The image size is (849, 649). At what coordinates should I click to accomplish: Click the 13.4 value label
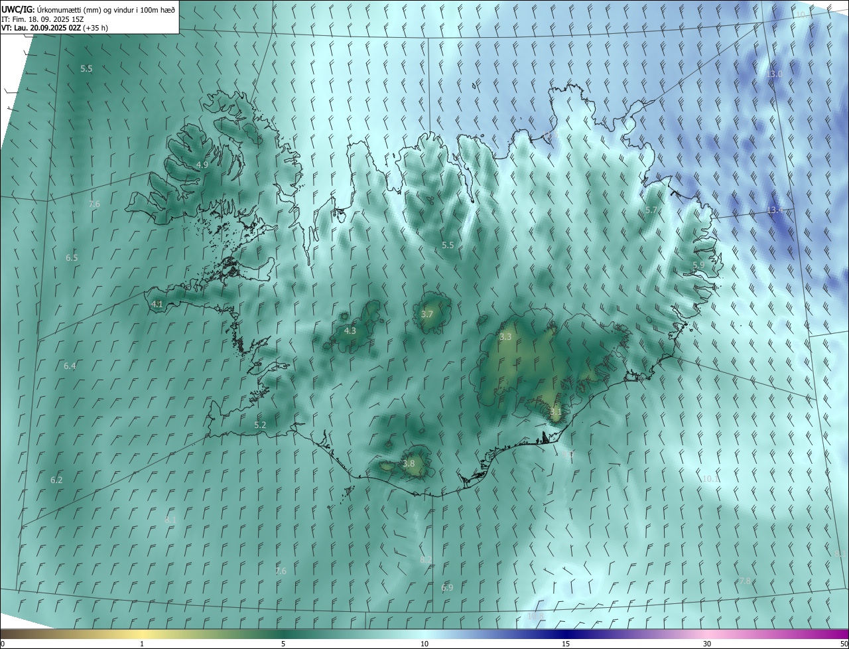coord(775,210)
